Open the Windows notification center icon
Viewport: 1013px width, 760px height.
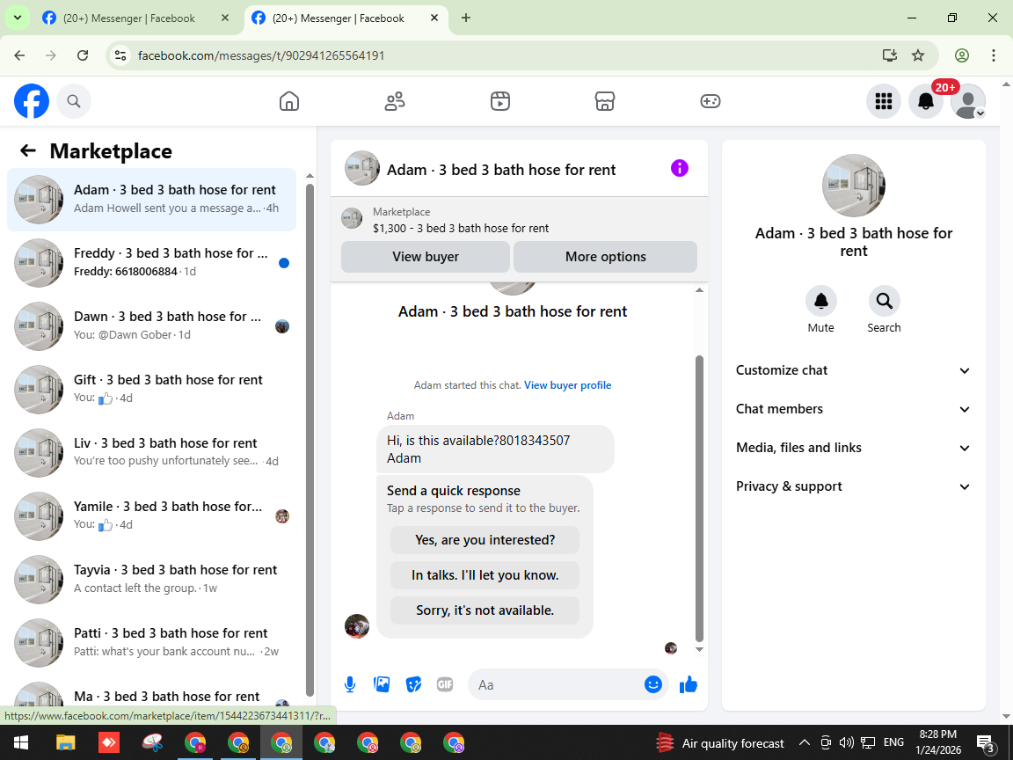[985, 743]
